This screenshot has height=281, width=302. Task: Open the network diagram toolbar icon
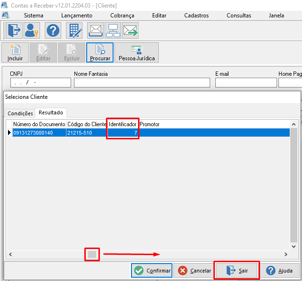click(x=113, y=31)
